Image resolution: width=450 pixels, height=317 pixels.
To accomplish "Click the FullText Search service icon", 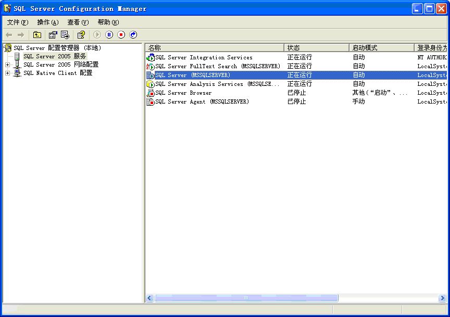I will click(x=151, y=66).
